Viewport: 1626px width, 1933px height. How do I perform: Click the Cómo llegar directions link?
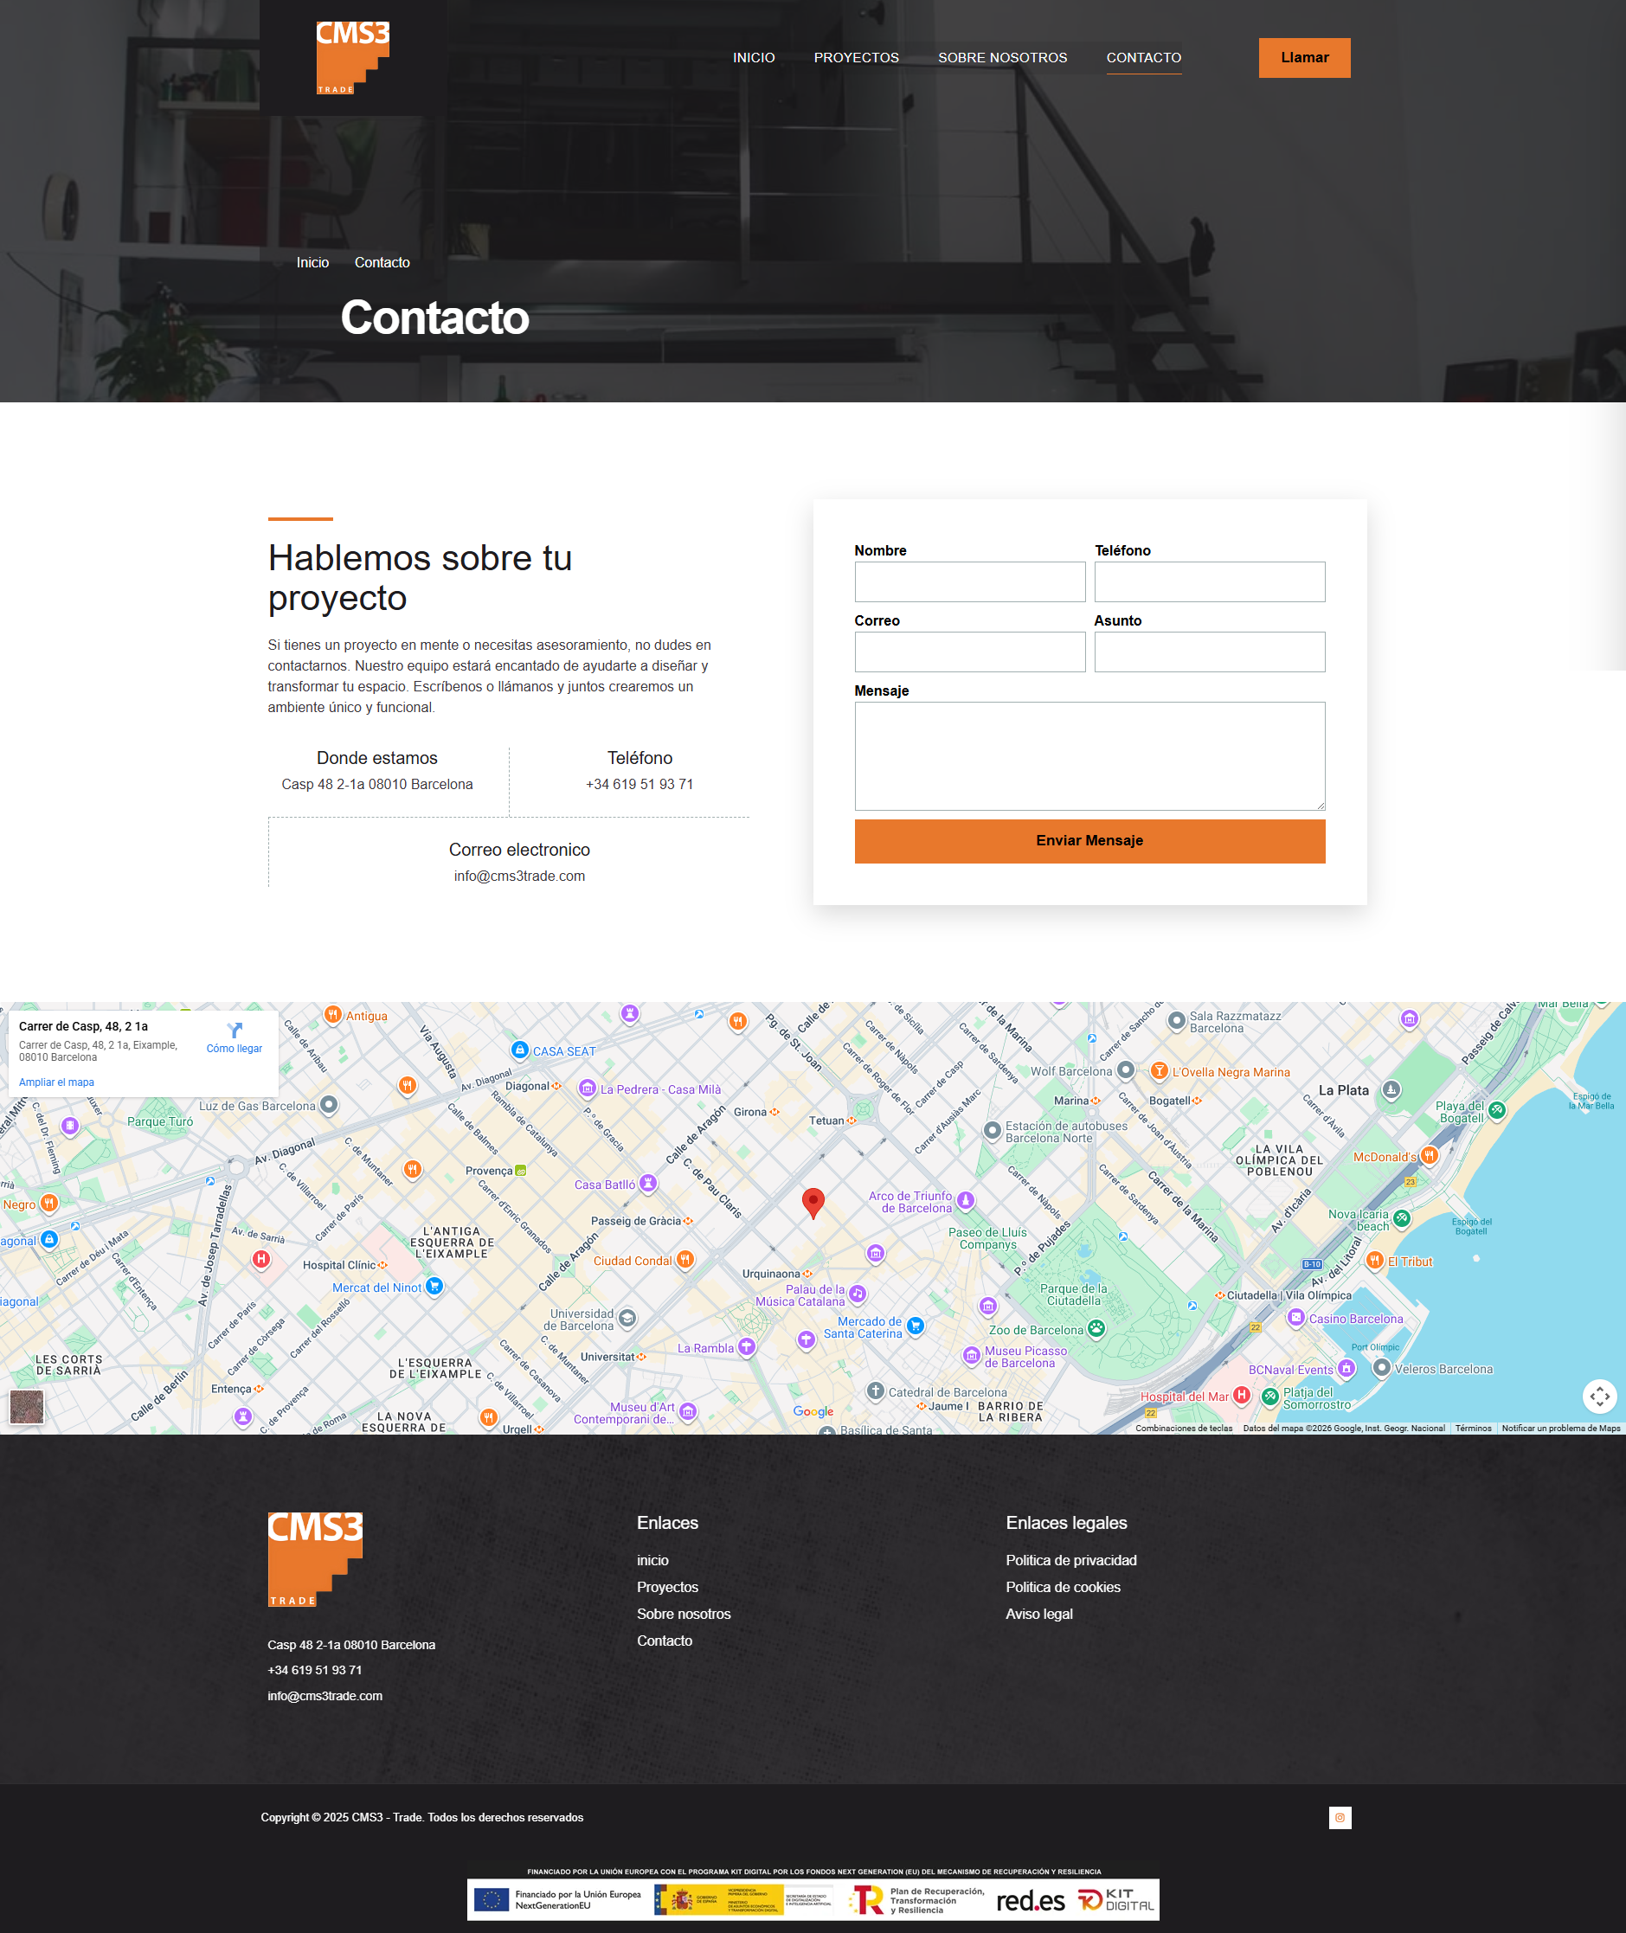click(x=235, y=1048)
